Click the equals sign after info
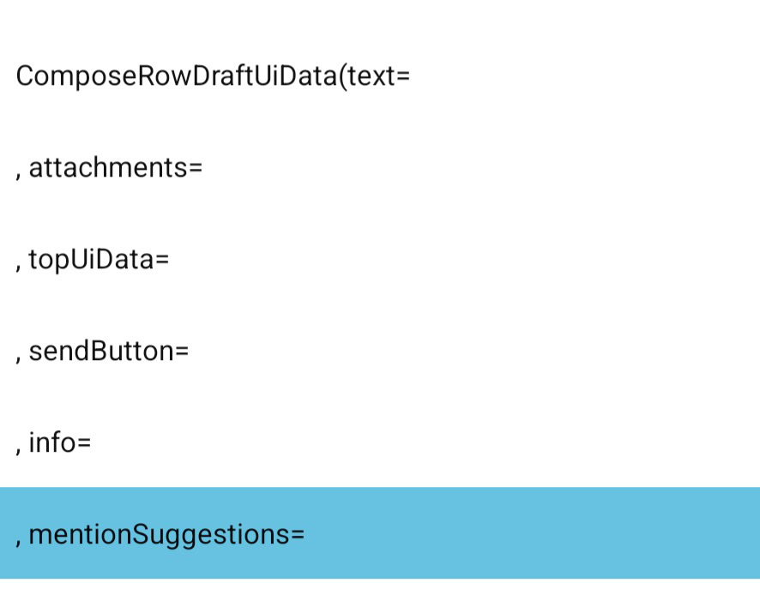The height and width of the screenshot is (595, 760). pyautogui.click(x=84, y=443)
